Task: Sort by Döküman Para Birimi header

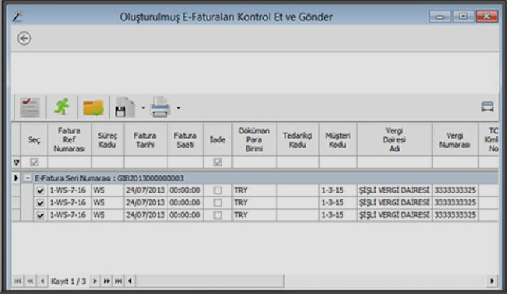Action: pos(254,139)
